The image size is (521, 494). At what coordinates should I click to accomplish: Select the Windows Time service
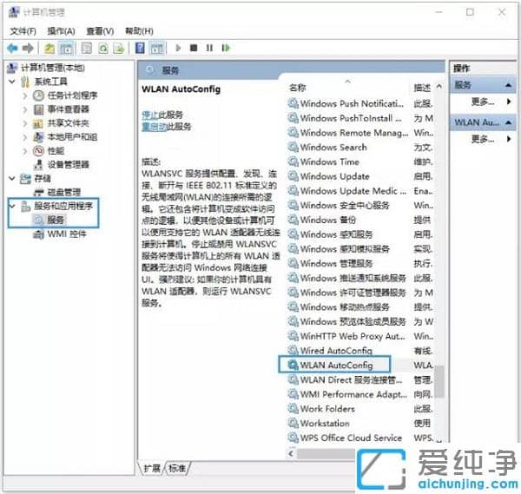coord(324,161)
